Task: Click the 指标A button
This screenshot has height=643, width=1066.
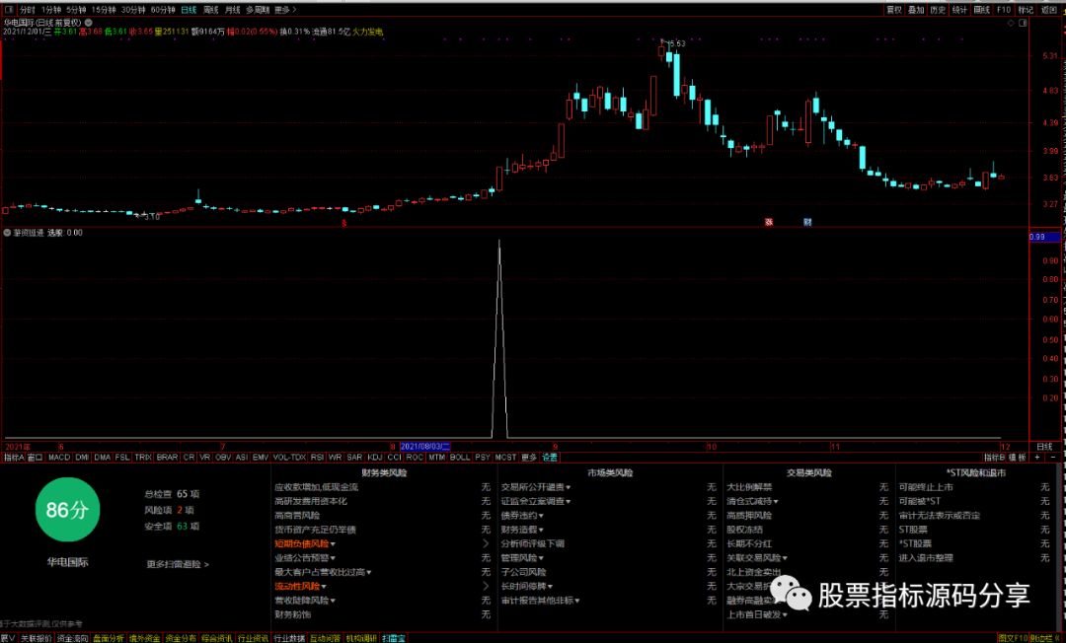Action: (13, 458)
